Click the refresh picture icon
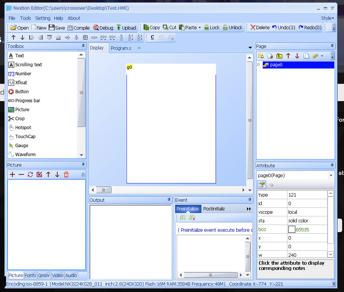This screenshot has width=344, height=292. click(x=30, y=174)
